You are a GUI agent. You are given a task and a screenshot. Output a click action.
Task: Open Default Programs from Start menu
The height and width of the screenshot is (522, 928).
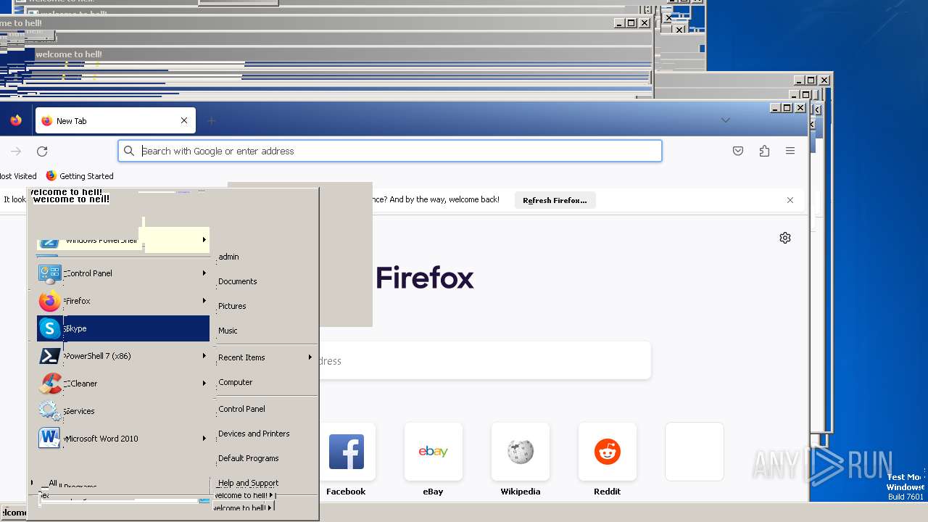click(x=248, y=458)
